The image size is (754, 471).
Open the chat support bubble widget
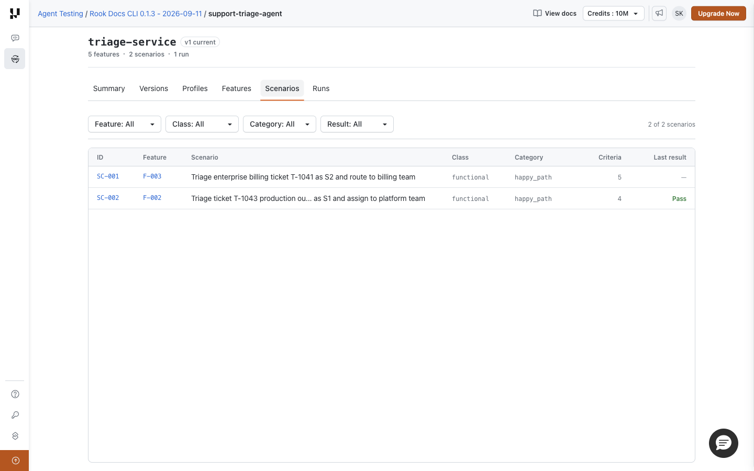click(724, 443)
